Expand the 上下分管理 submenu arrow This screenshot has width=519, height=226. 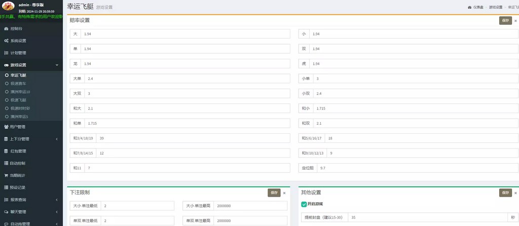[57, 139]
